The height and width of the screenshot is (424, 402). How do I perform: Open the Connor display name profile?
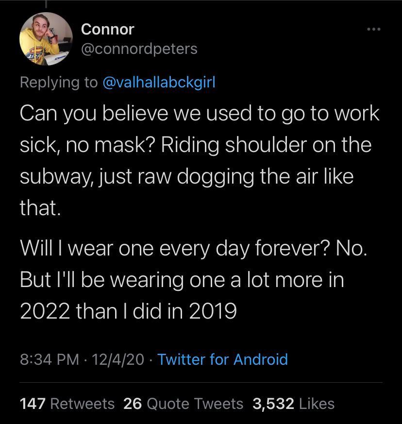coord(107,29)
